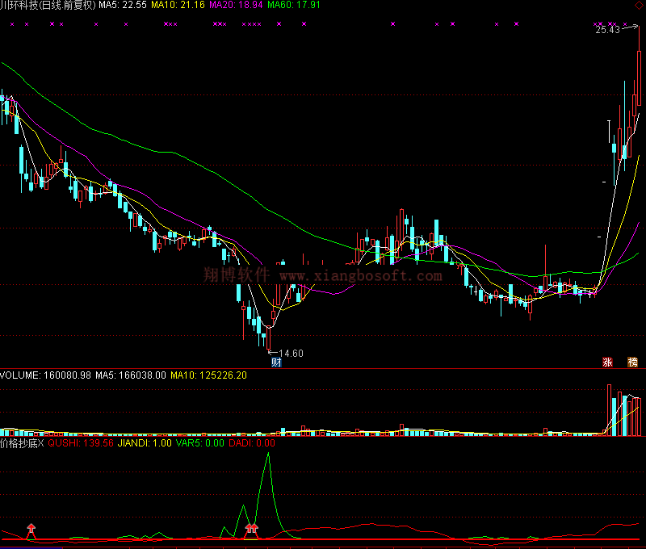The width and height of the screenshot is (646, 549).
Task: Click the 价格抄底X indicator name
Action: (x=22, y=443)
